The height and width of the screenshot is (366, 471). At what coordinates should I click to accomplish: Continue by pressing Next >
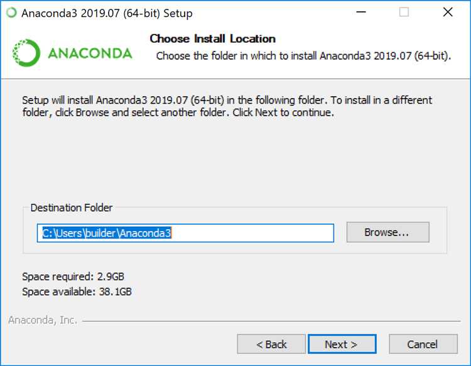[x=341, y=344]
